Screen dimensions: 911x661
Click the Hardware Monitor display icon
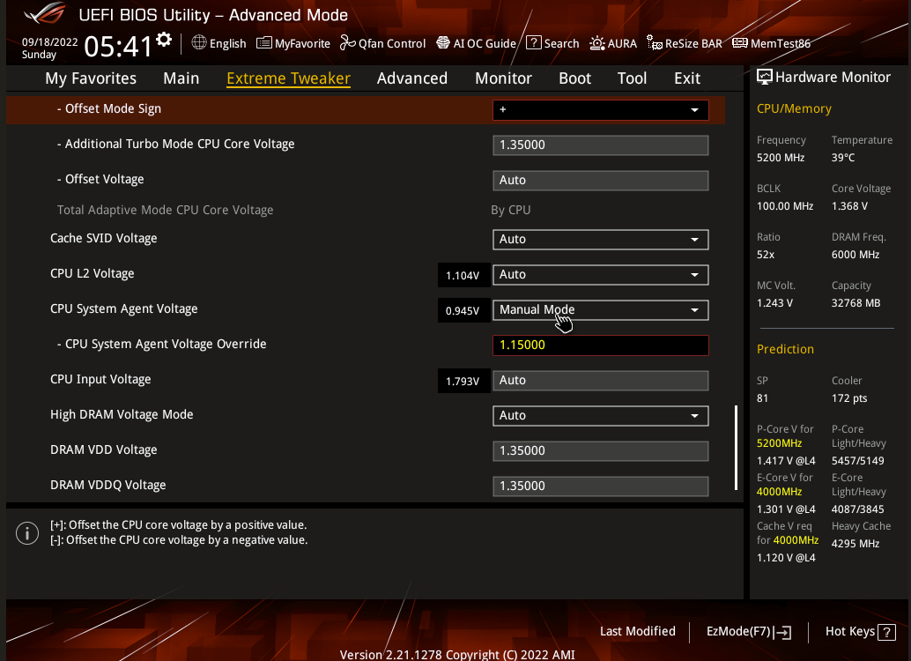[x=765, y=77]
